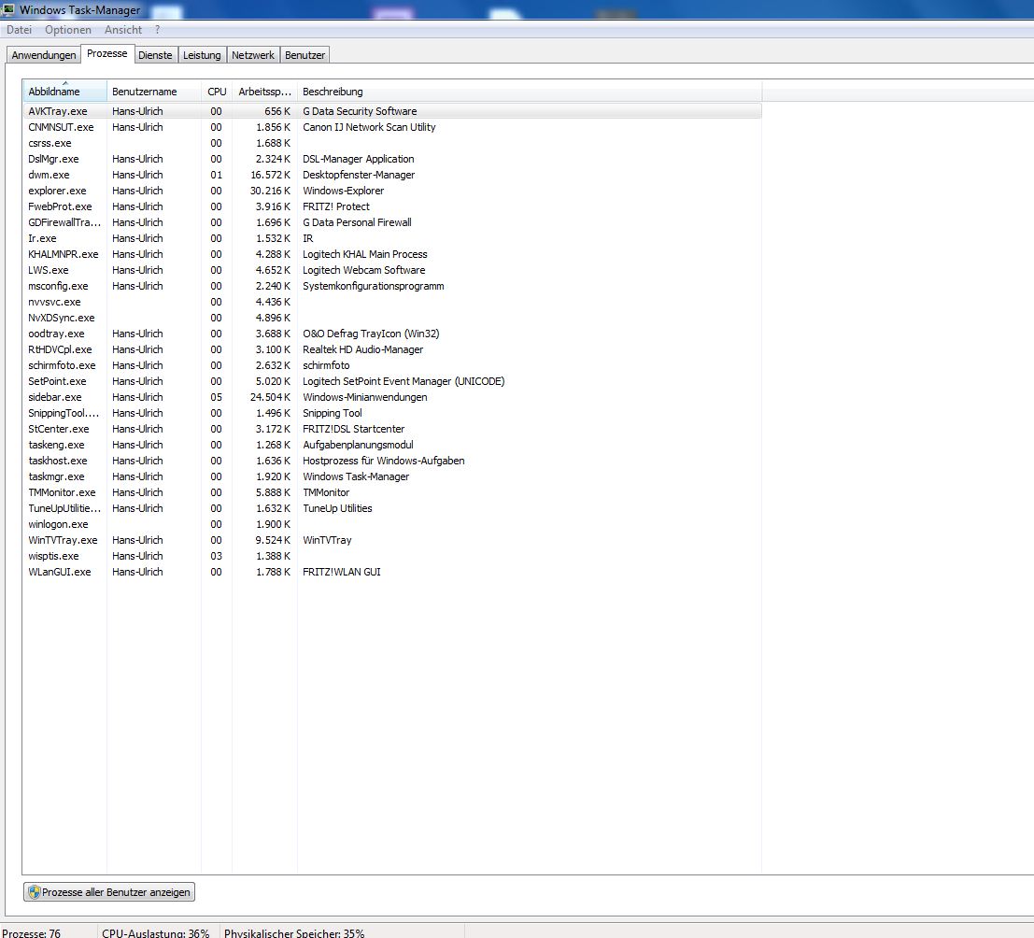The height and width of the screenshot is (938, 1034).
Task: Select the Prozesse tab
Action: click(106, 53)
